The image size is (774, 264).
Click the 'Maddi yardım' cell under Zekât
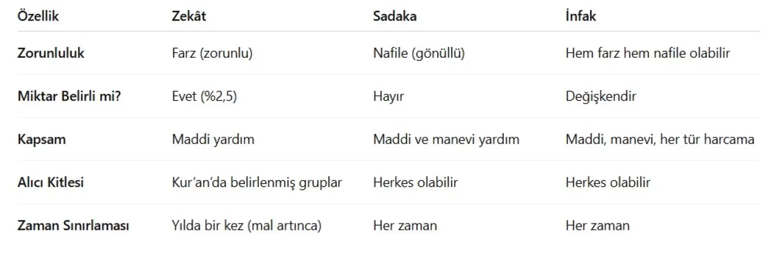(213, 139)
